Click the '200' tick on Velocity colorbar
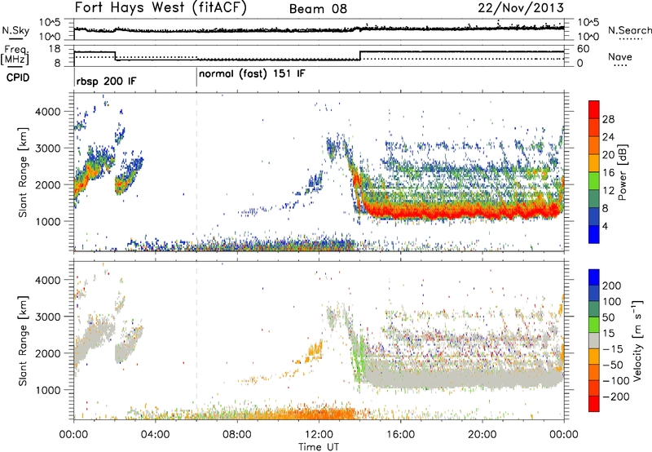Viewport: 652px width, 452px height. tap(612, 286)
